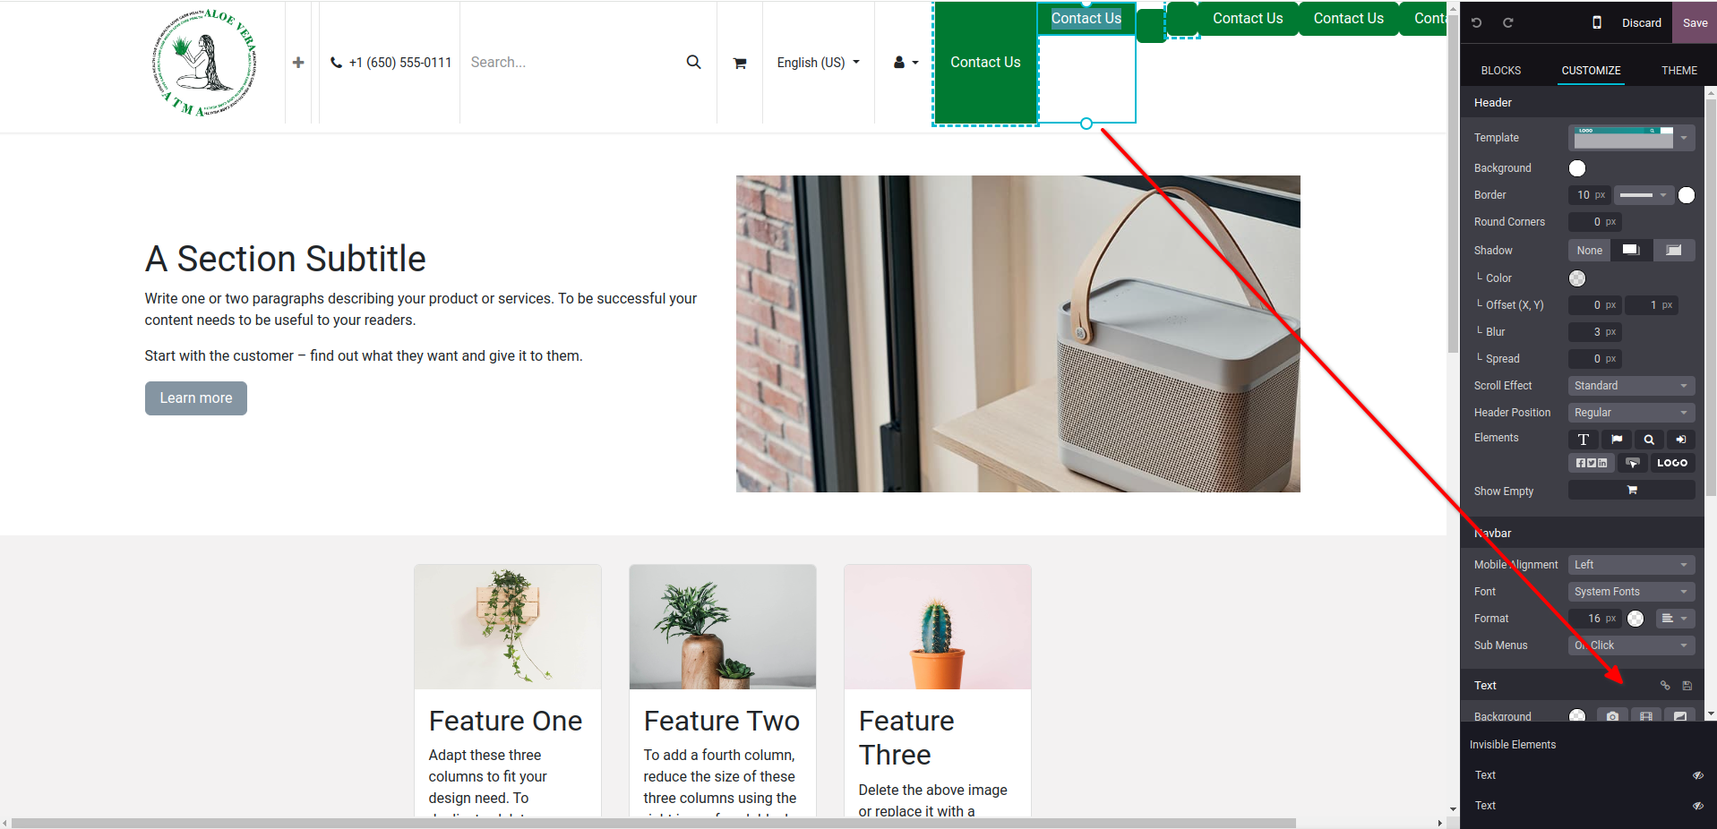Toggle the text element icon
Viewport: 1717px width, 829px height.
[x=1584, y=440]
